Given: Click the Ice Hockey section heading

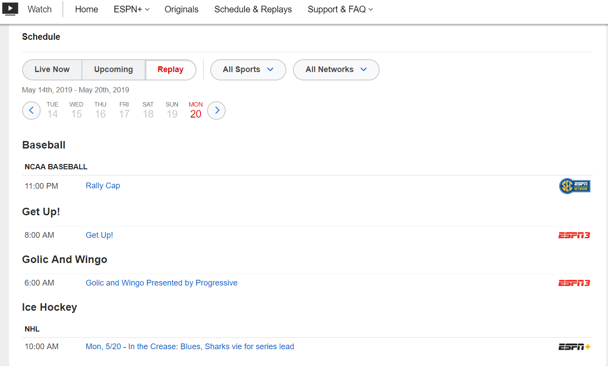Looking at the screenshot, I should tap(50, 307).
